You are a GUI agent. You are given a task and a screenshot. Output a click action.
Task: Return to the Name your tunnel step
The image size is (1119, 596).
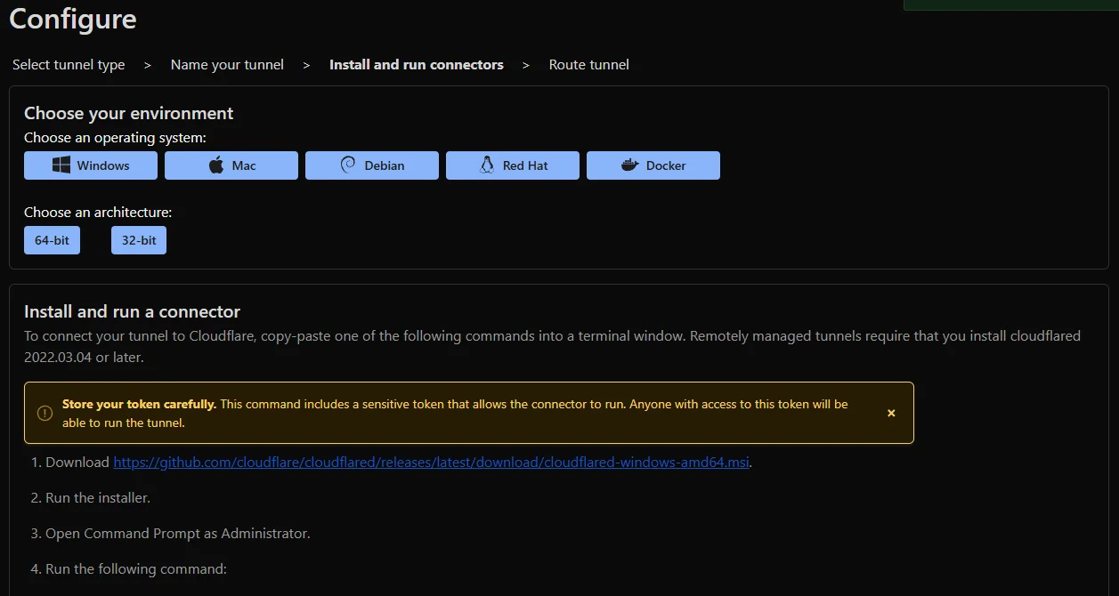pos(227,65)
